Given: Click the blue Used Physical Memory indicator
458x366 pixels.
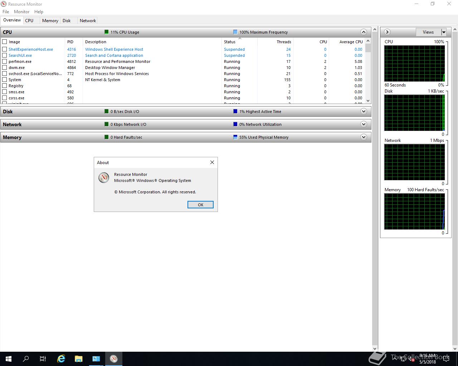Looking at the screenshot, I should (x=235, y=137).
